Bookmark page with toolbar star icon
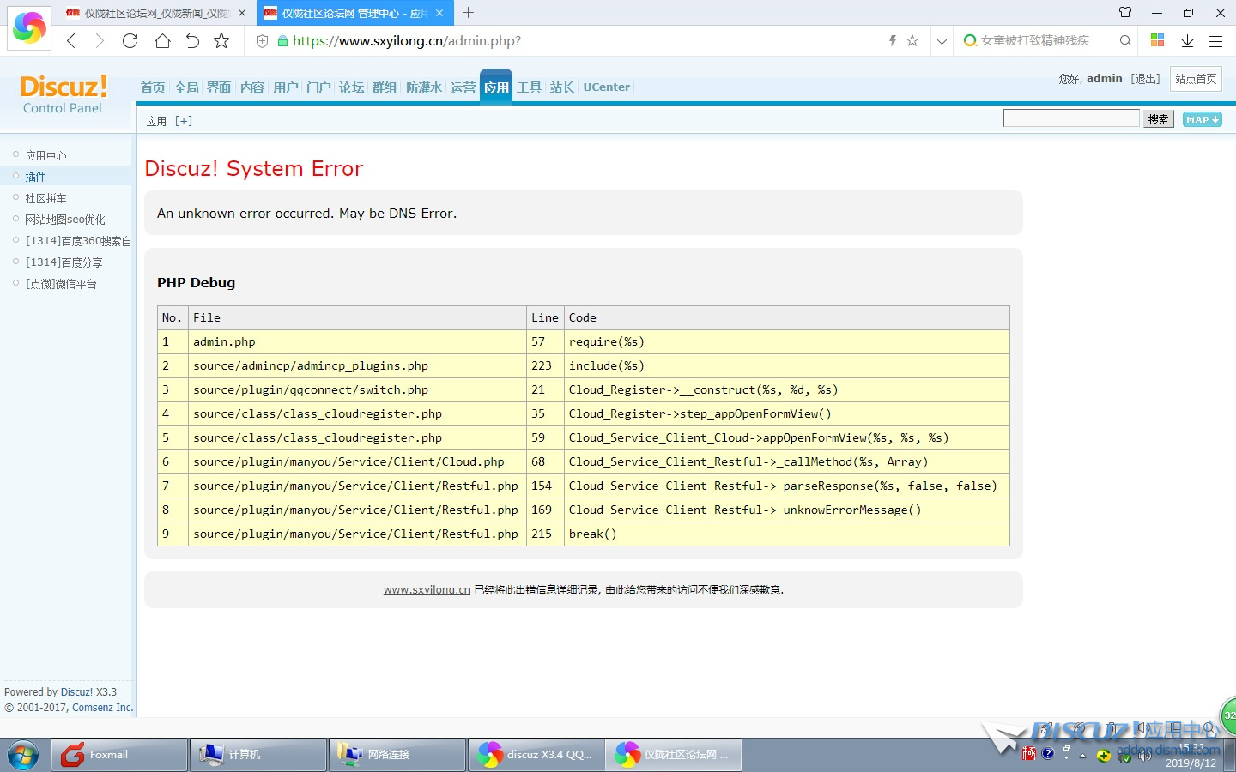This screenshot has height=772, width=1236. click(x=221, y=40)
